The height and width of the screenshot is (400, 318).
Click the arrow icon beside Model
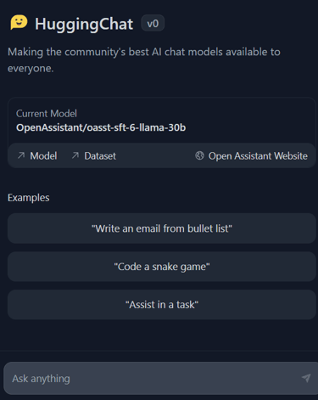point(21,155)
